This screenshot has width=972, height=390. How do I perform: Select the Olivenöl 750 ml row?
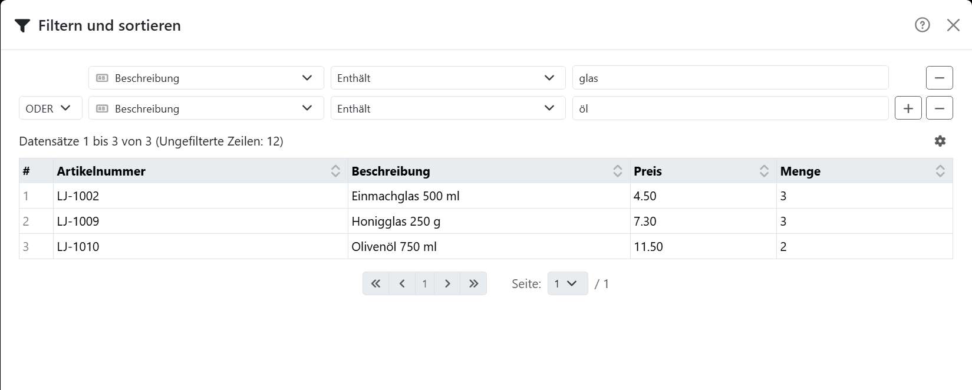(486, 246)
